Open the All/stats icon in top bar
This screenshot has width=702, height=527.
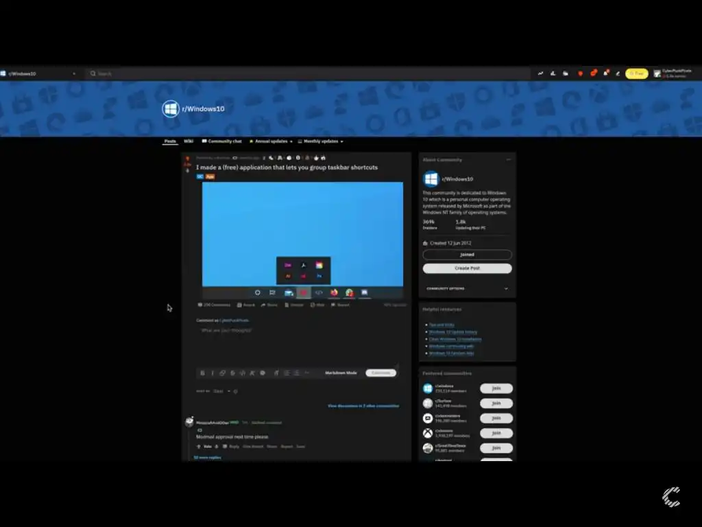click(553, 73)
